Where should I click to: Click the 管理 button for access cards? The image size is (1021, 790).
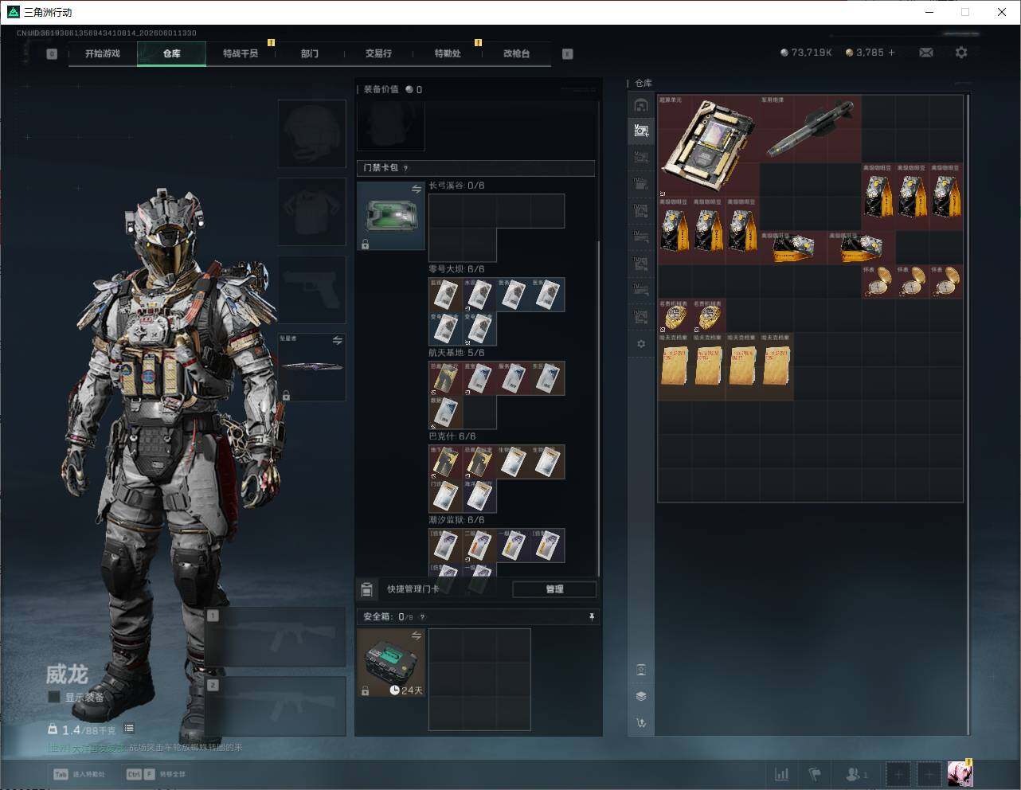pyautogui.click(x=554, y=589)
